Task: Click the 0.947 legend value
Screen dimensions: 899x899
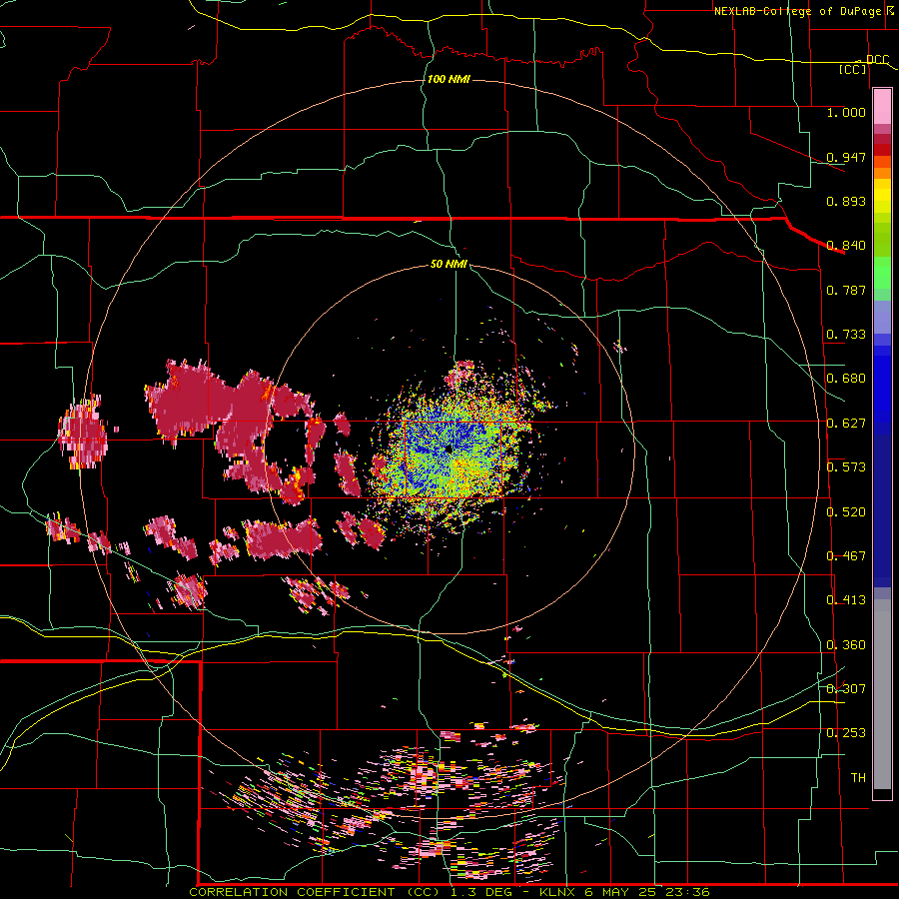Action: 846,157
